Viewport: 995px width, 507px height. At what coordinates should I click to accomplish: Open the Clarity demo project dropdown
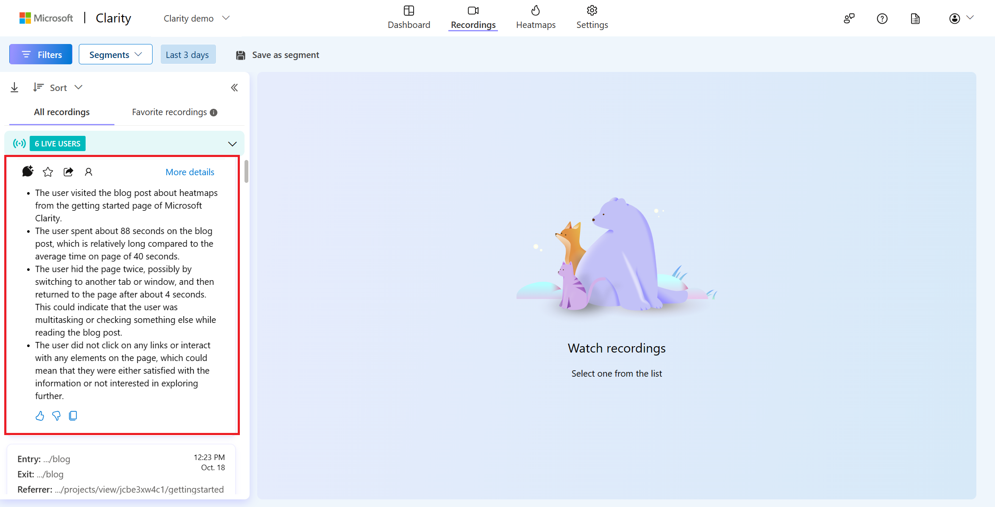(x=197, y=18)
